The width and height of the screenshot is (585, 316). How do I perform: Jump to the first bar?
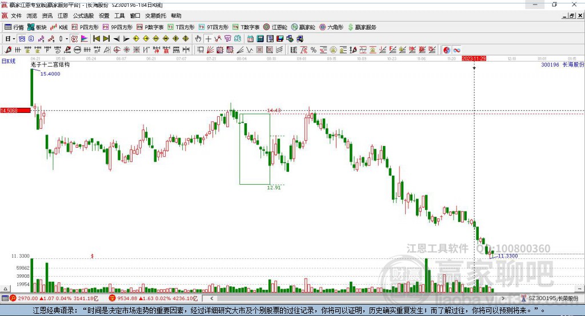tap(96, 39)
